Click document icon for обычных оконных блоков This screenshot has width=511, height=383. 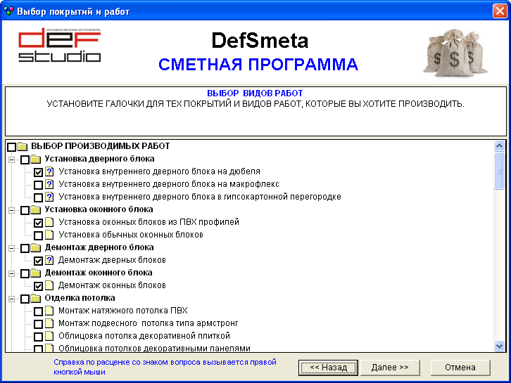coord(49,235)
